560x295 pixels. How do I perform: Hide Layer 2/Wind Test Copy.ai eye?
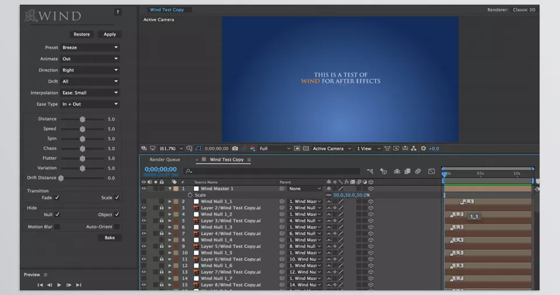pyautogui.click(x=144, y=208)
